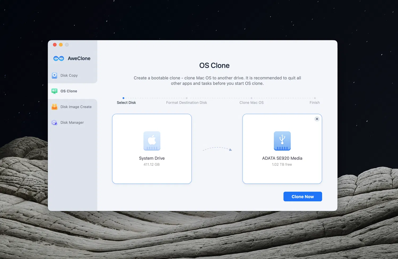Click the Select Disk step label
398x259 pixels.
(x=126, y=103)
